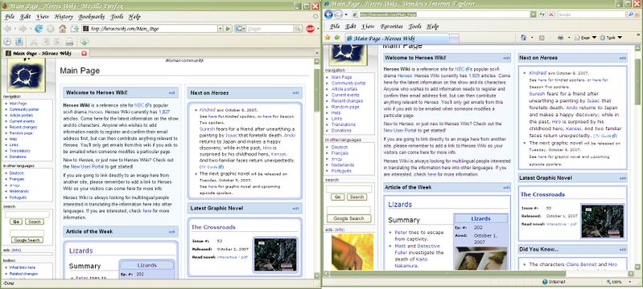
Task: Open a new tab in Internet Explorer
Action: [x=454, y=39]
